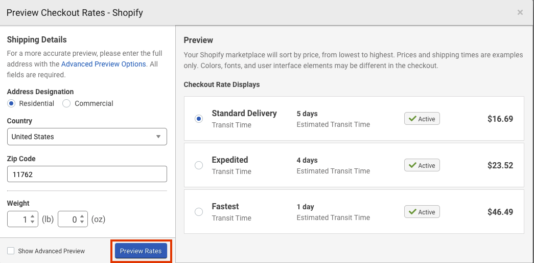Decrease the ounces weight with down arrow
534x263 pixels.
83,222
